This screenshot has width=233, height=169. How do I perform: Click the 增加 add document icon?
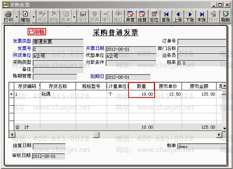coord(25,17)
